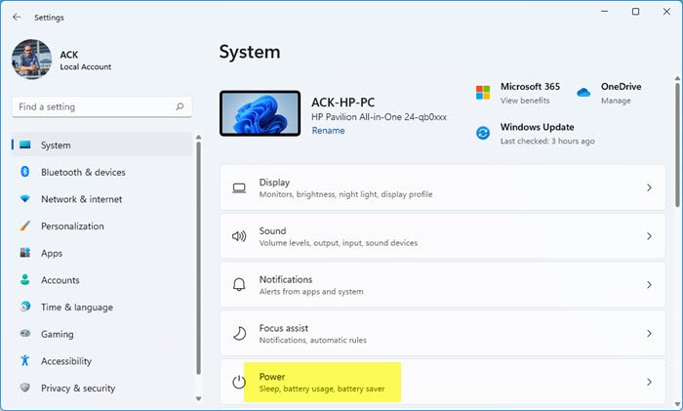
Task: Go back using the Settings back arrow
Action: [17, 17]
